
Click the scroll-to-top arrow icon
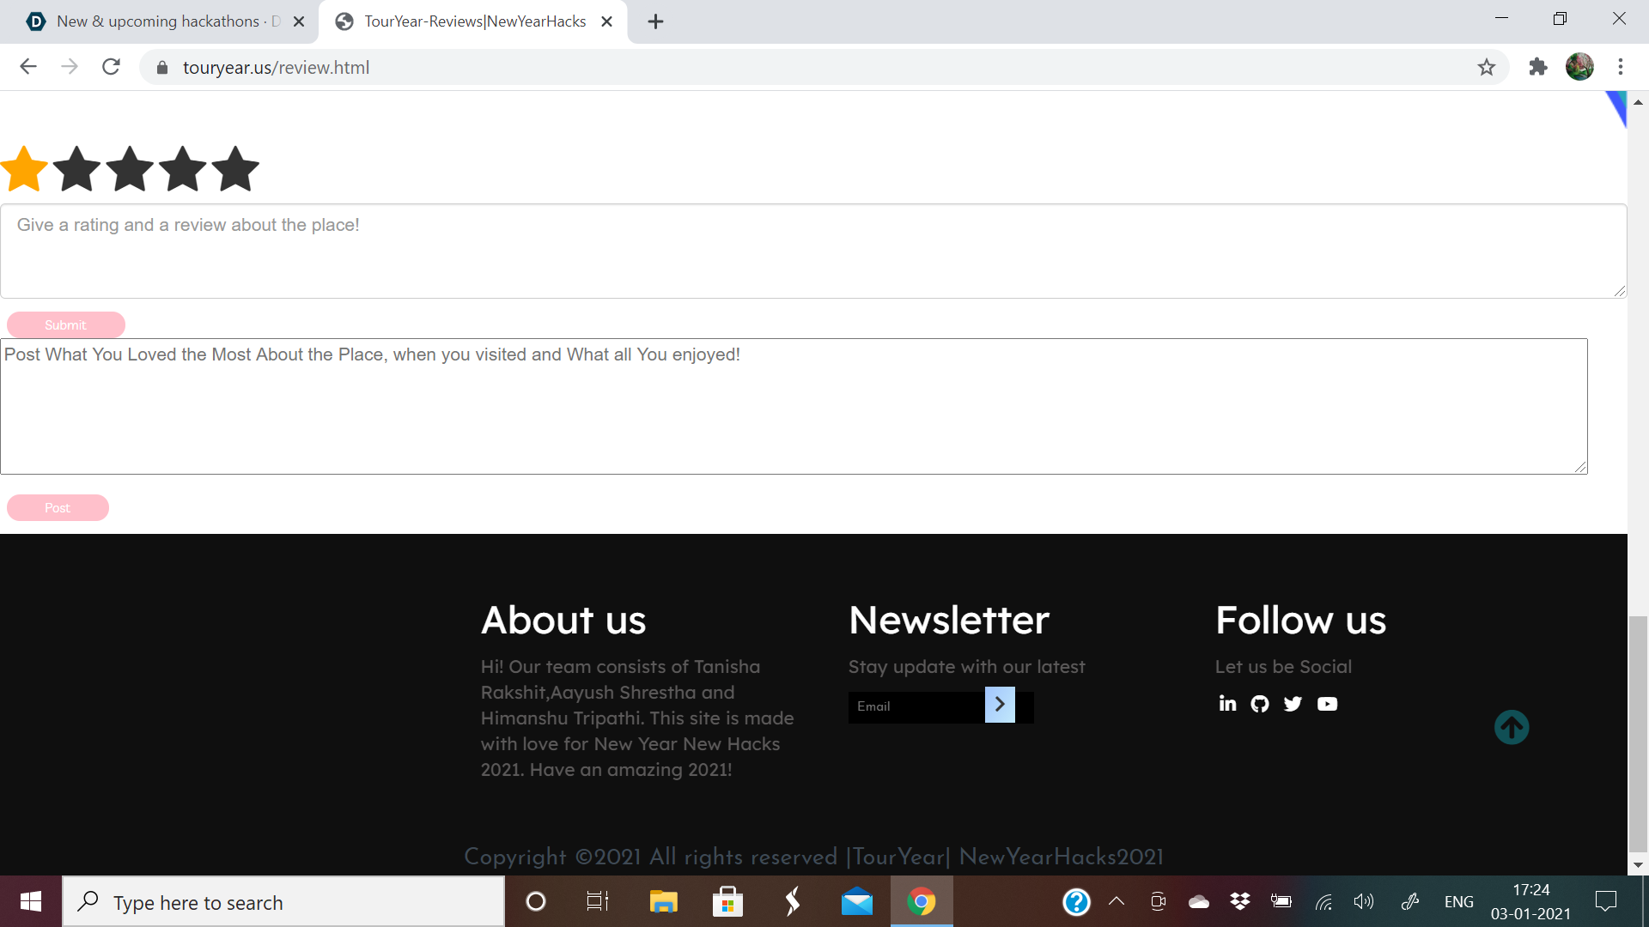click(x=1511, y=727)
